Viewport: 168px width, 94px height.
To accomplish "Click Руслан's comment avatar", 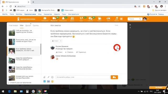I will (52, 48).
